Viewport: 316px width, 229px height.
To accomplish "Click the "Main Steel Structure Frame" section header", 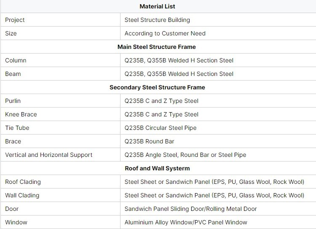I will tap(156, 47).
